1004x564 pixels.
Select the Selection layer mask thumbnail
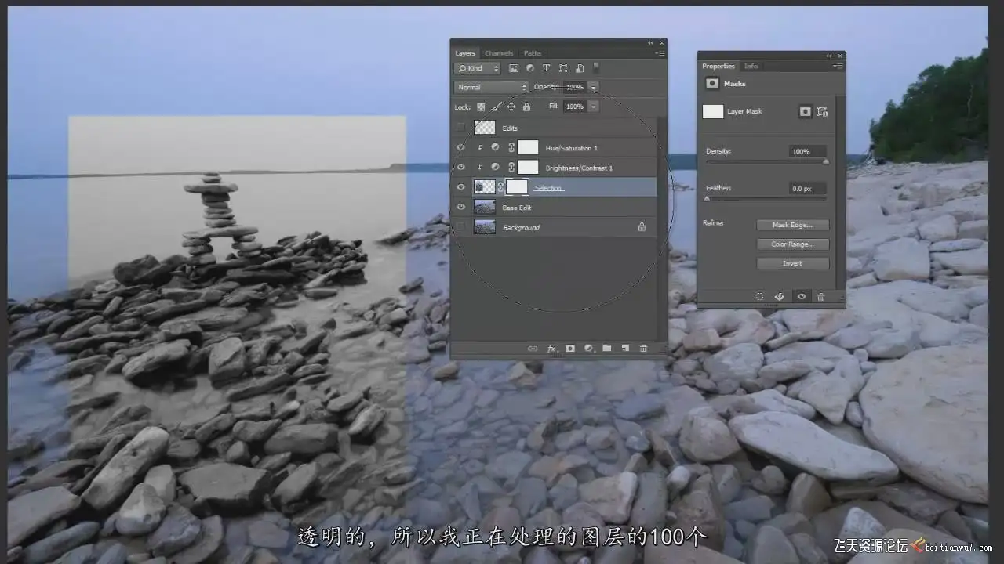pyautogui.click(x=517, y=187)
